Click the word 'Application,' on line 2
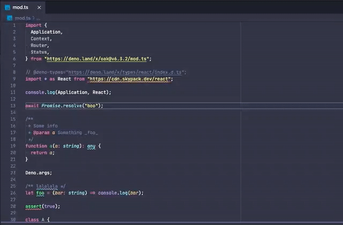 tap(47, 32)
